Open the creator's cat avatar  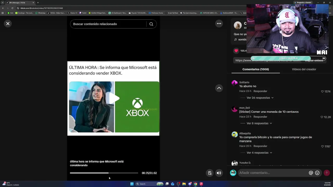[238, 25]
